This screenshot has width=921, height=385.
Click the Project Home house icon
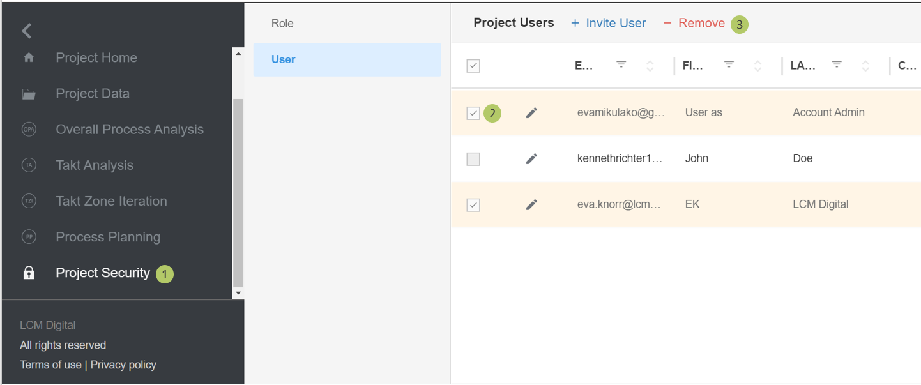pos(29,57)
